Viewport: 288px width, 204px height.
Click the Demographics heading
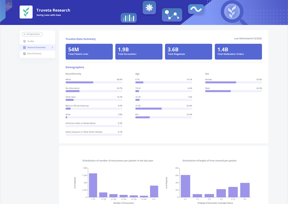click(75, 67)
